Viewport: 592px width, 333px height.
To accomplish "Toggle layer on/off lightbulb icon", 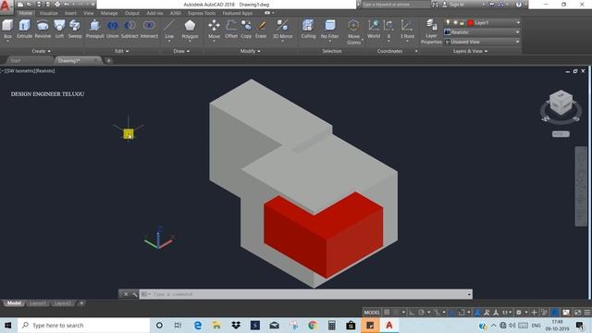I will point(448,22).
